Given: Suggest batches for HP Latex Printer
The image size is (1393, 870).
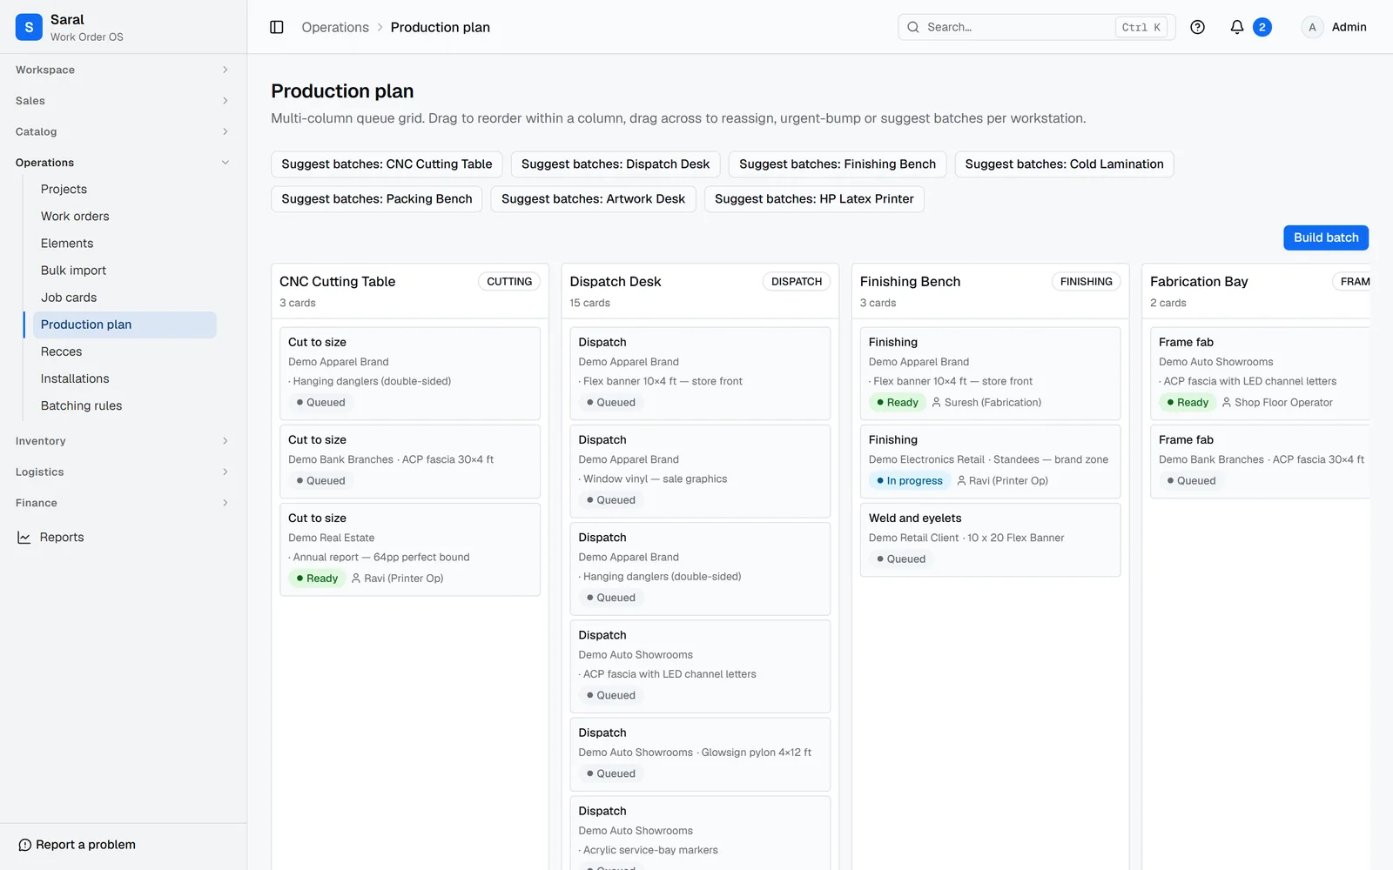Looking at the screenshot, I should 814,199.
